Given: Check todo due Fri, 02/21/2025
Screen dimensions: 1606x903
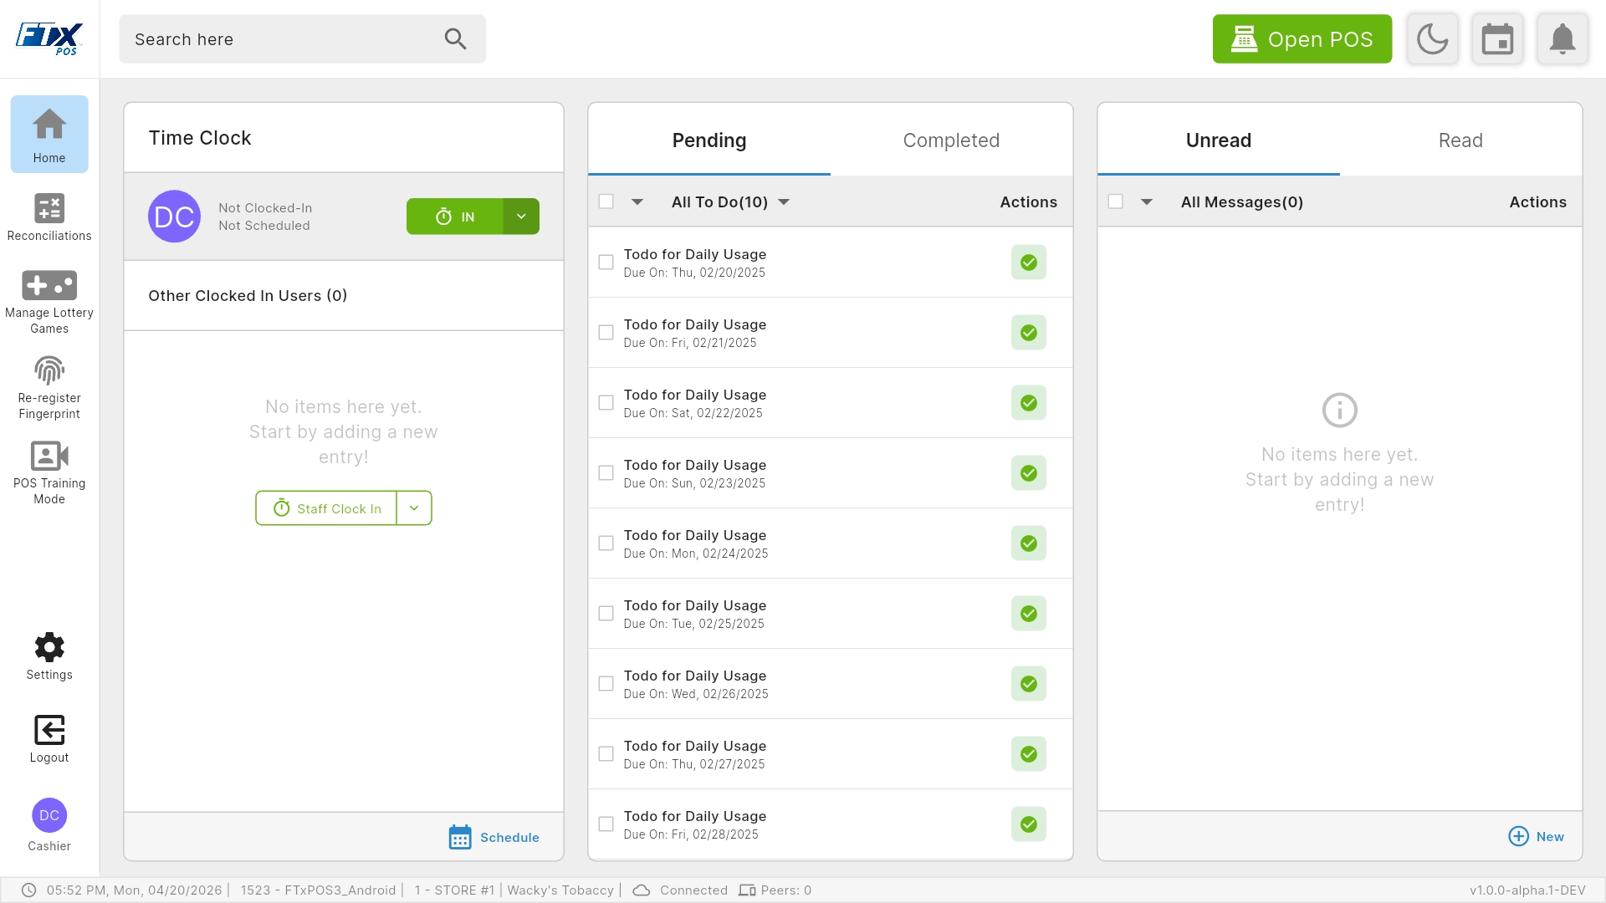Looking at the screenshot, I should pyautogui.click(x=606, y=333).
